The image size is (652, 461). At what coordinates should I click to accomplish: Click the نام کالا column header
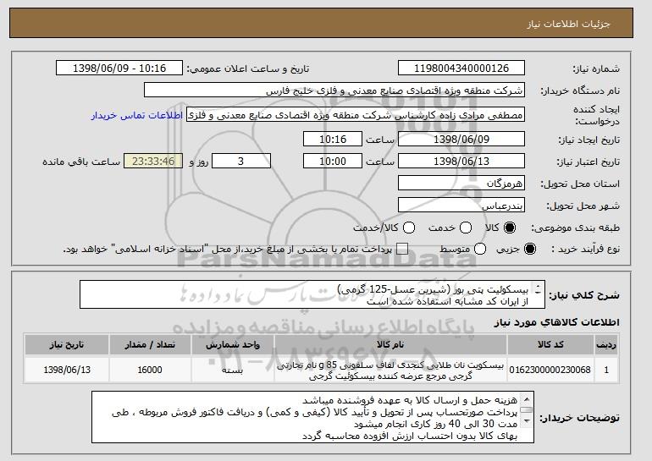pyautogui.click(x=390, y=345)
